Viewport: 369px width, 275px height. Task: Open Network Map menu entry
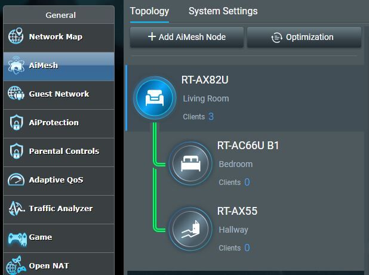tap(59, 38)
